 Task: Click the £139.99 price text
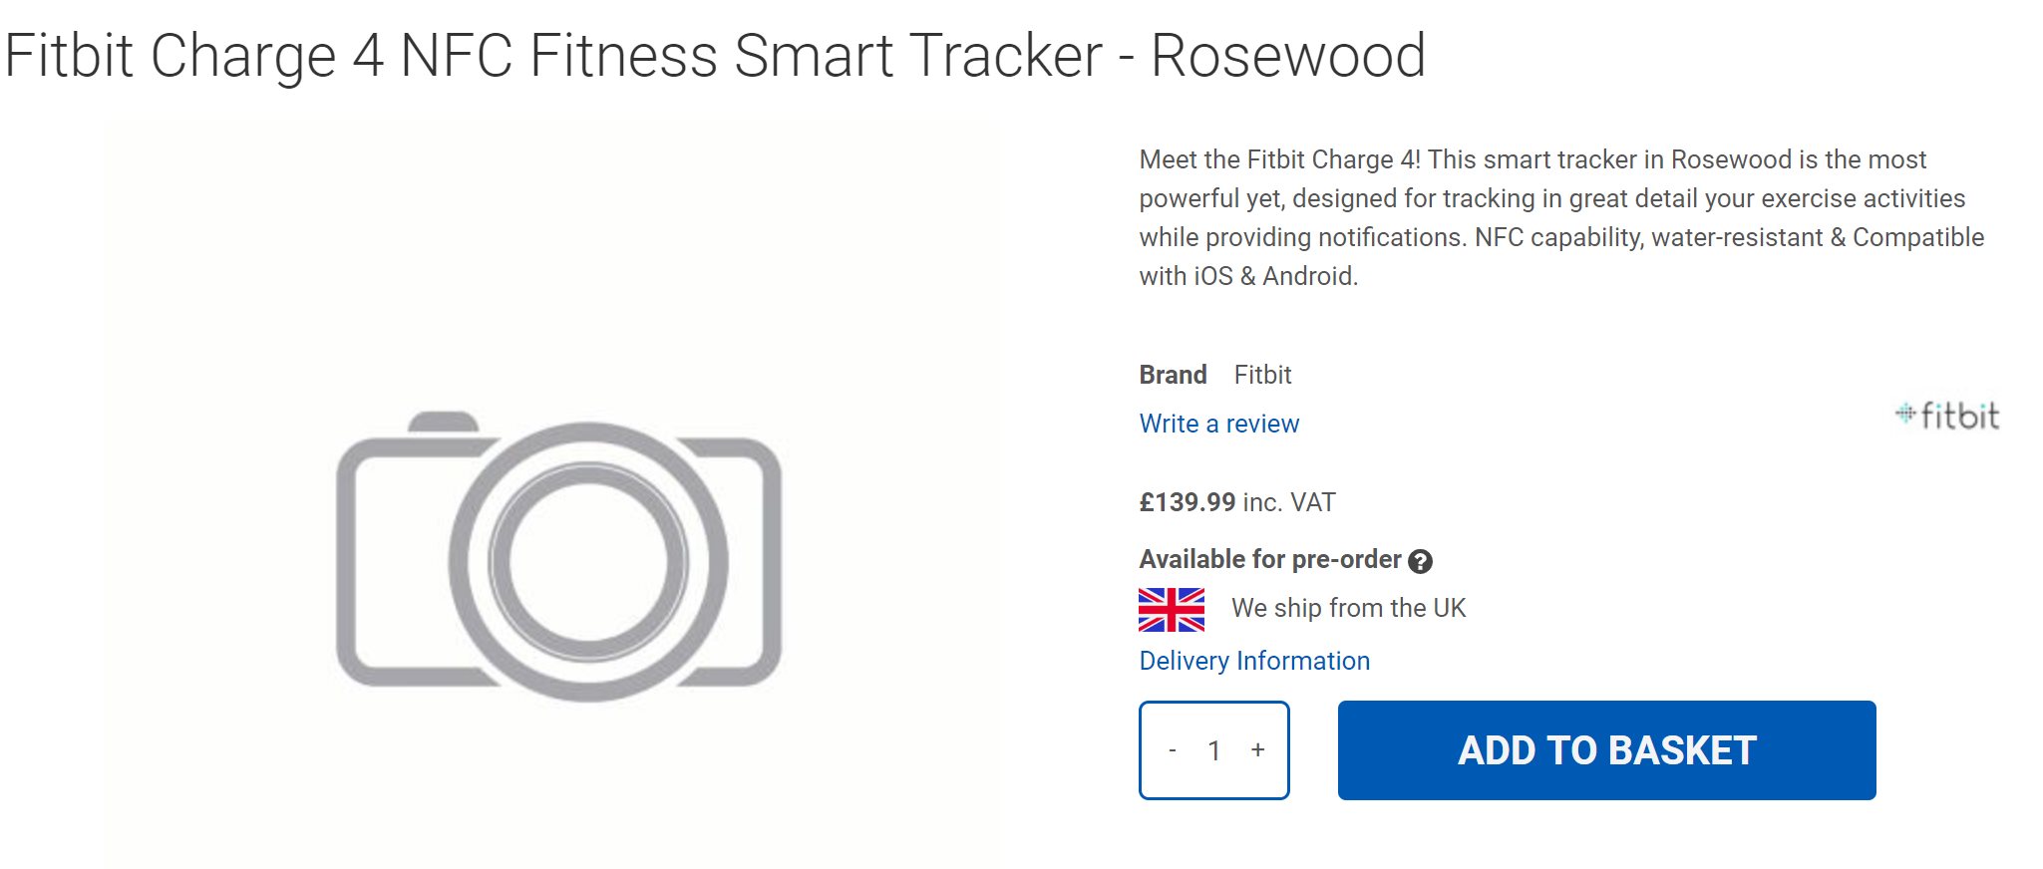pos(1188,502)
